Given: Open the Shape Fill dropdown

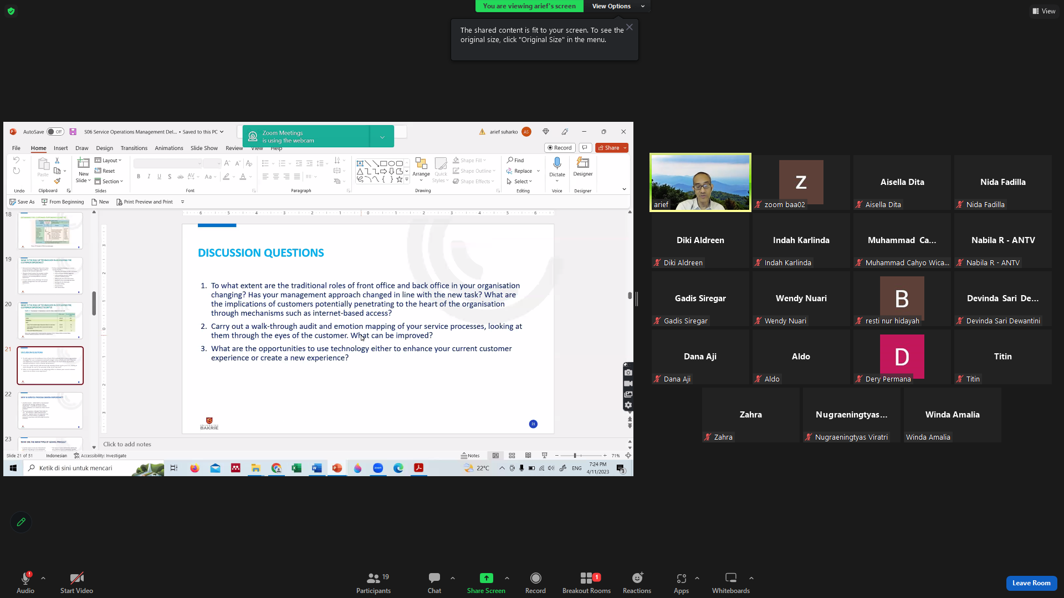Looking at the screenshot, I should 469,161.
